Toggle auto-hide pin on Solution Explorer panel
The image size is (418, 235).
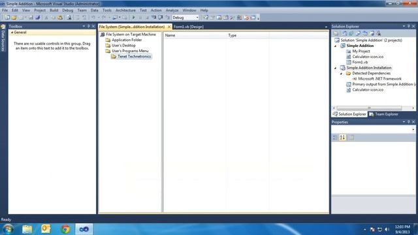coord(409,26)
